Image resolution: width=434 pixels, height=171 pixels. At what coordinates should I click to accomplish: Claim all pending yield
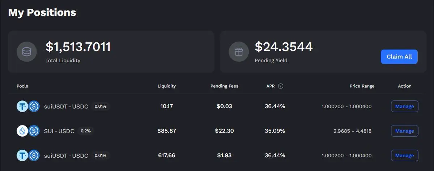[399, 57]
